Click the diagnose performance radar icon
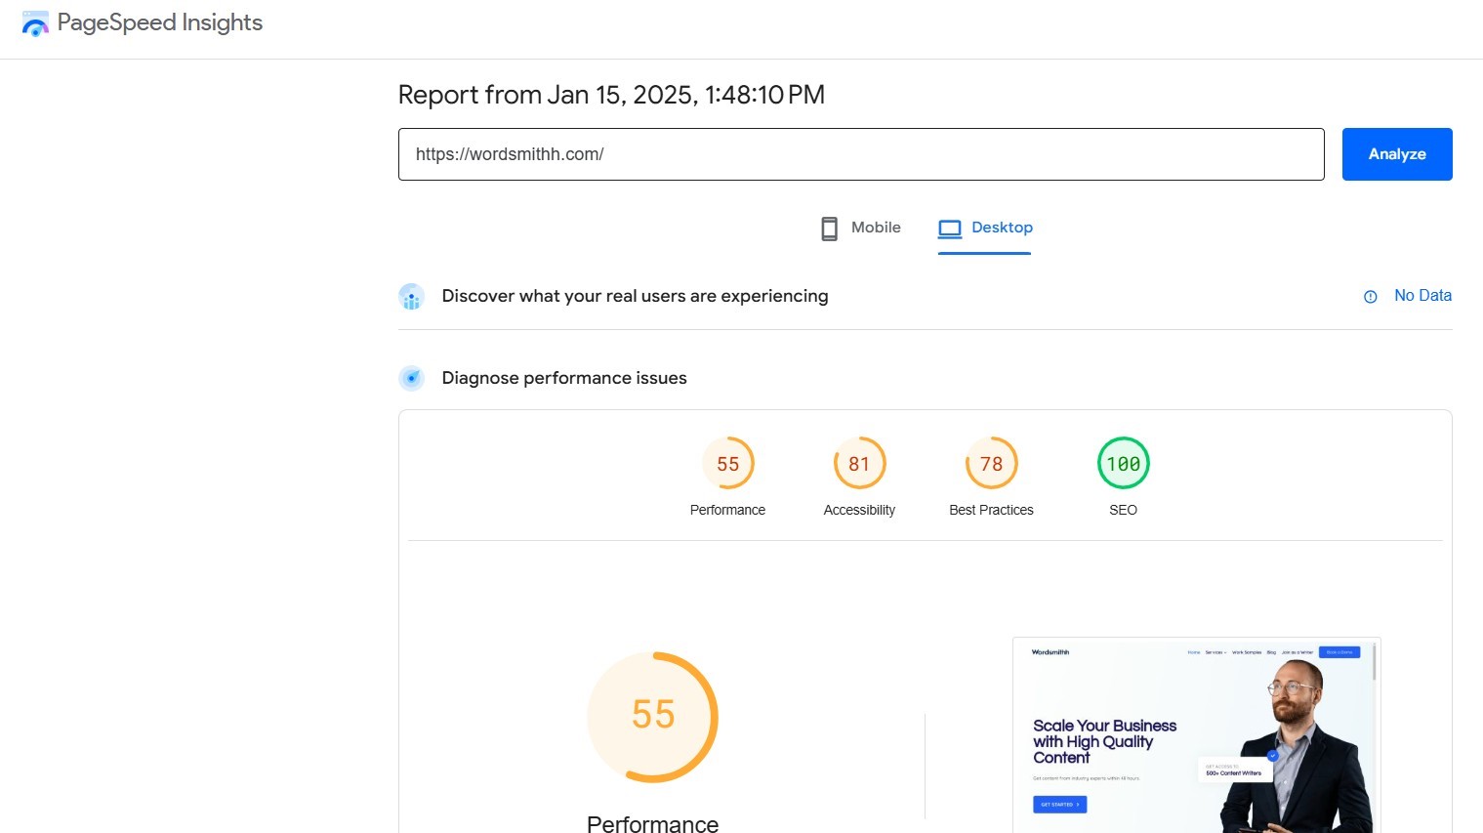 [x=411, y=378]
